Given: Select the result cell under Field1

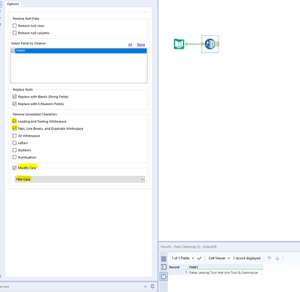Looking at the screenshot, I should (225, 272).
